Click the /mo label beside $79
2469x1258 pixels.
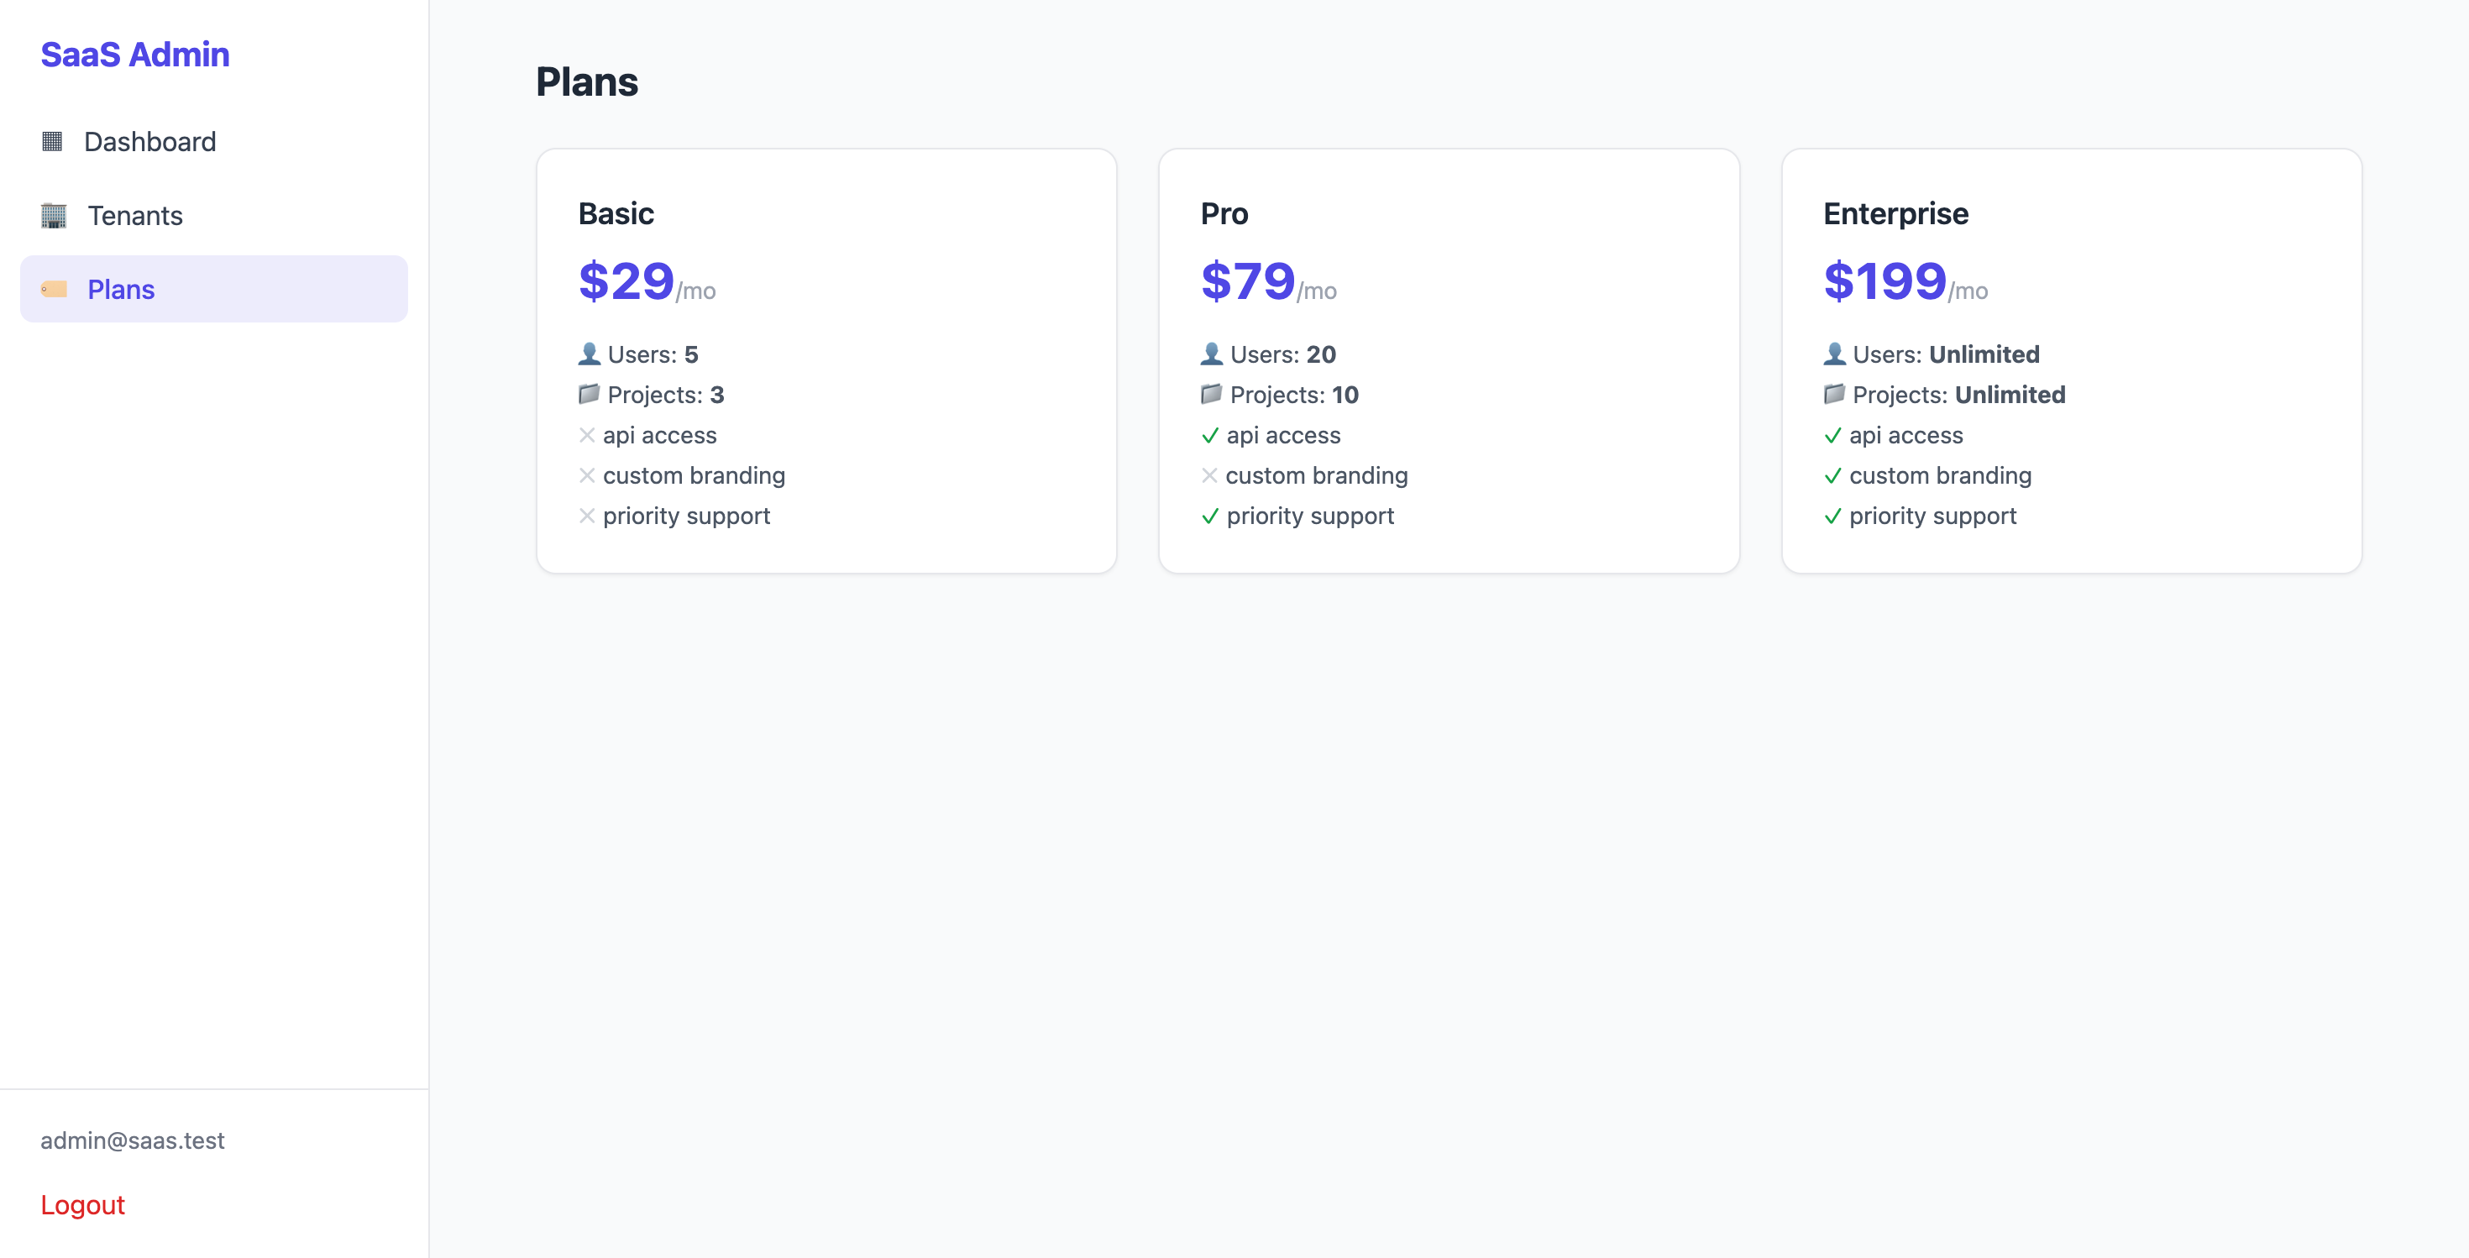(x=1317, y=291)
